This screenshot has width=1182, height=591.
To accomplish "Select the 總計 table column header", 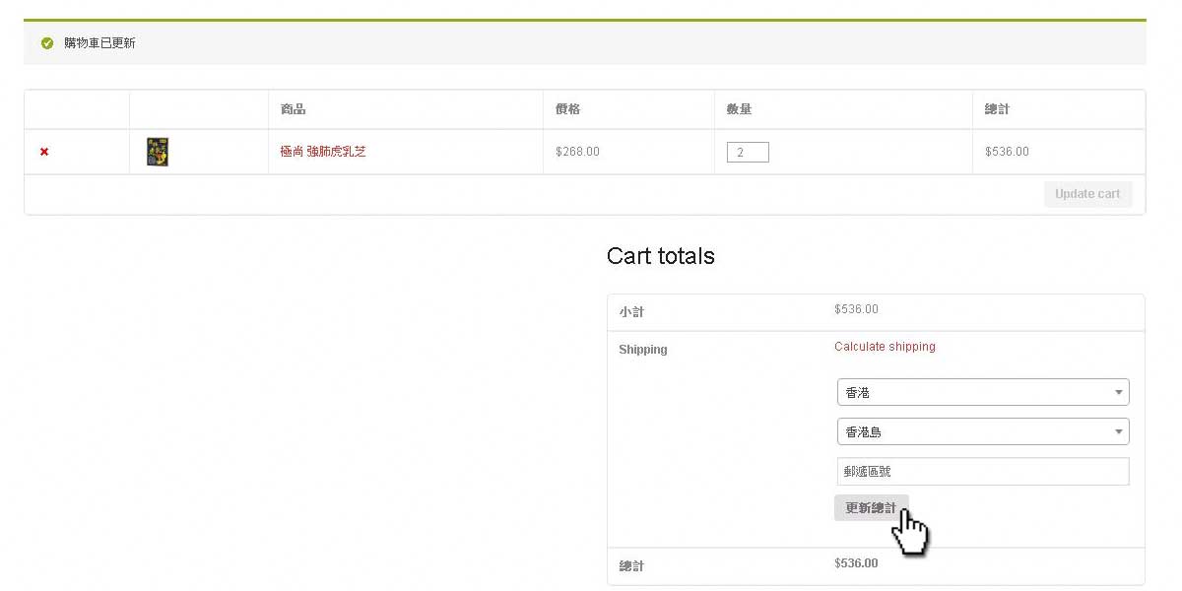I will (x=997, y=109).
